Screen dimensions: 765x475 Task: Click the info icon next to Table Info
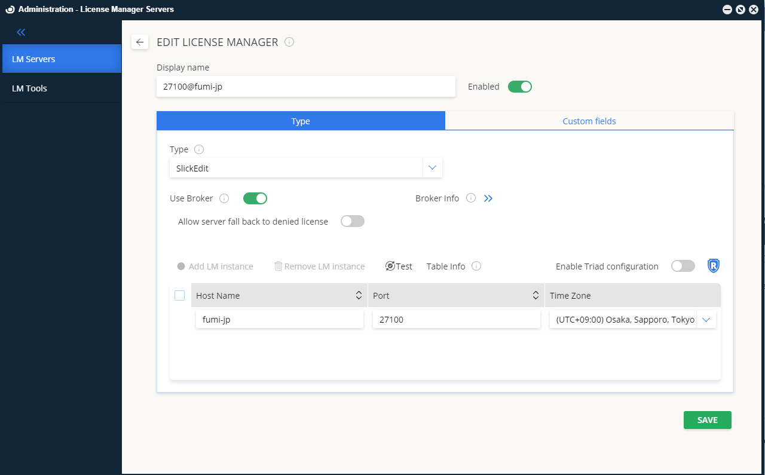tap(476, 266)
